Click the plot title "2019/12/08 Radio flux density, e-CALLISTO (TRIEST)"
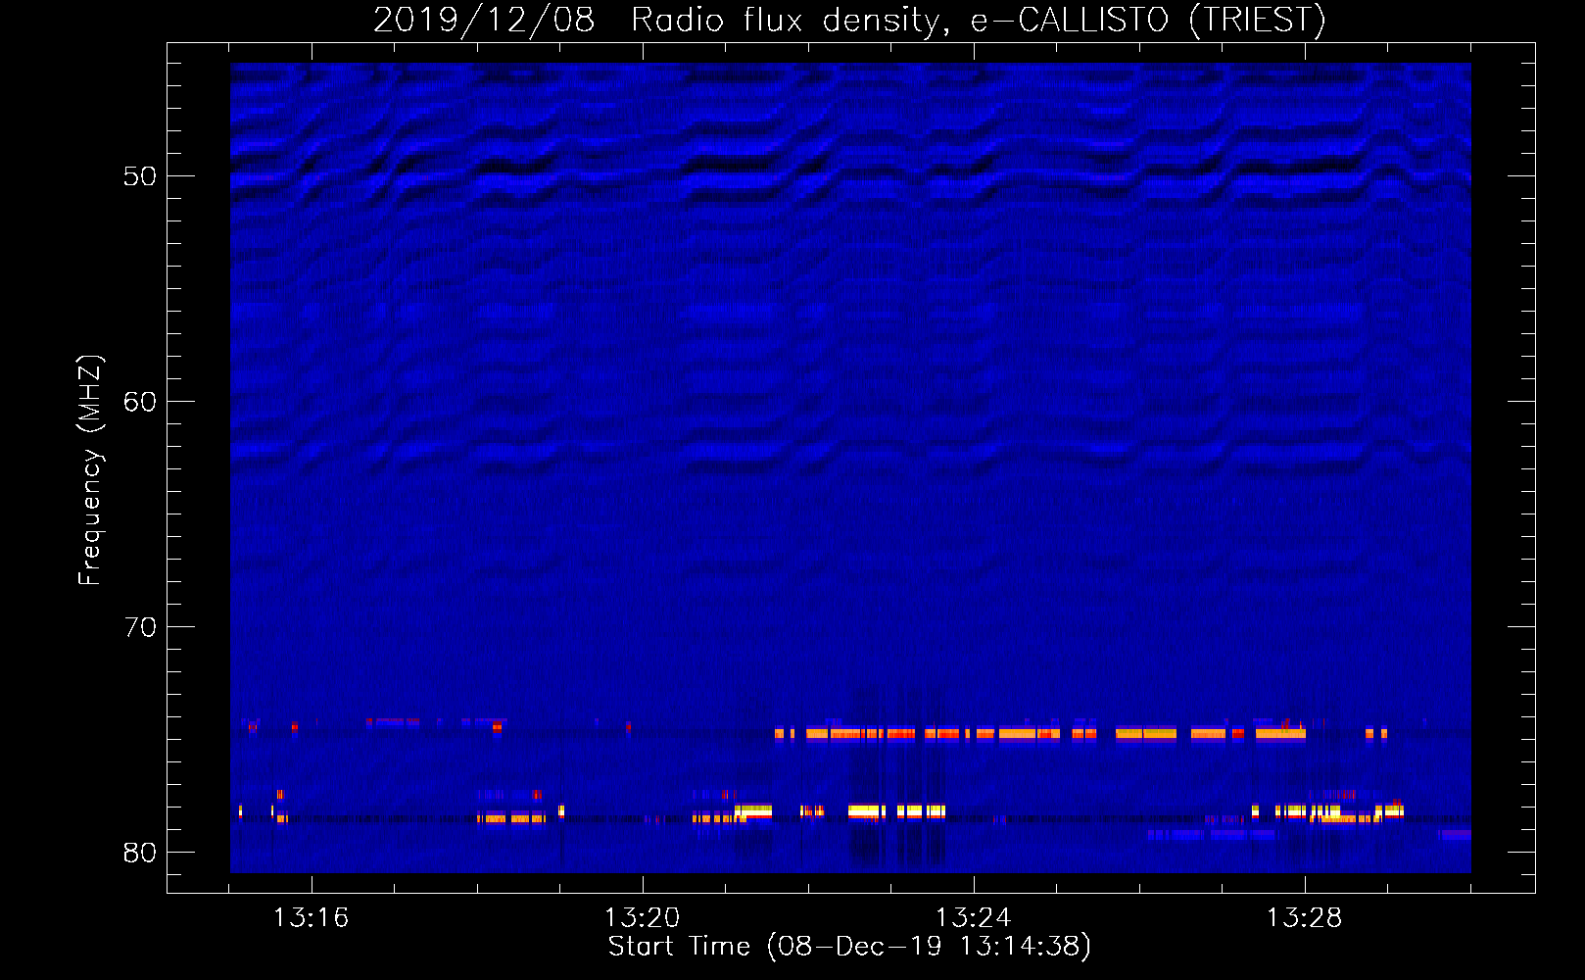Viewport: 1585px width, 980px height. click(x=849, y=20)
